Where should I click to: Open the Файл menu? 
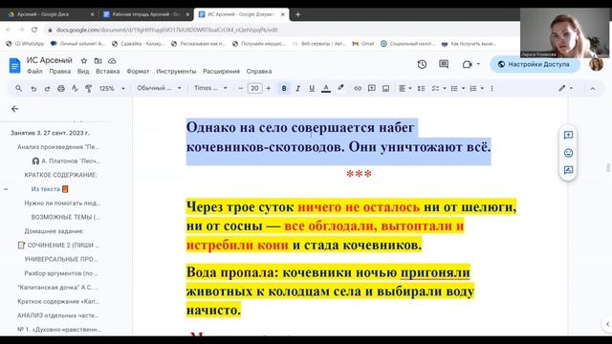pos(34,72)
